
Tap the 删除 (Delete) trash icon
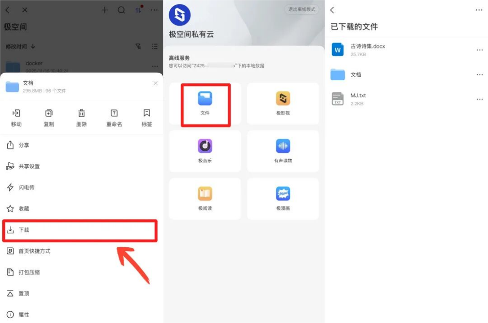coord(81,113)
